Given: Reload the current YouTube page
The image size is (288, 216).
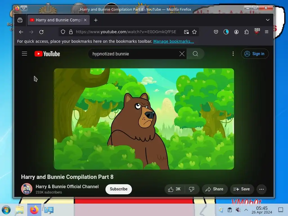Looking at the screenshot, I should click(x=41, y=32).
